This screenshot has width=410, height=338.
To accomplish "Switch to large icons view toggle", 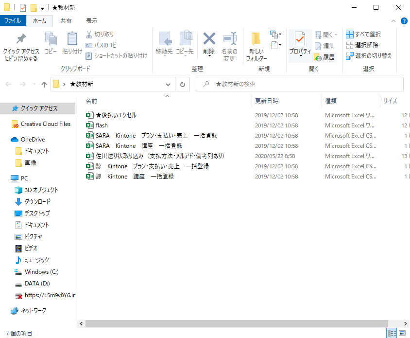I will click(403, 333).
